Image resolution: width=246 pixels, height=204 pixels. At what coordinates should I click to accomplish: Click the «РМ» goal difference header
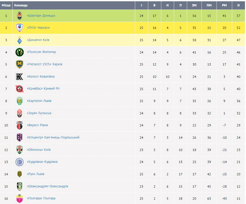tap(224, 5)
